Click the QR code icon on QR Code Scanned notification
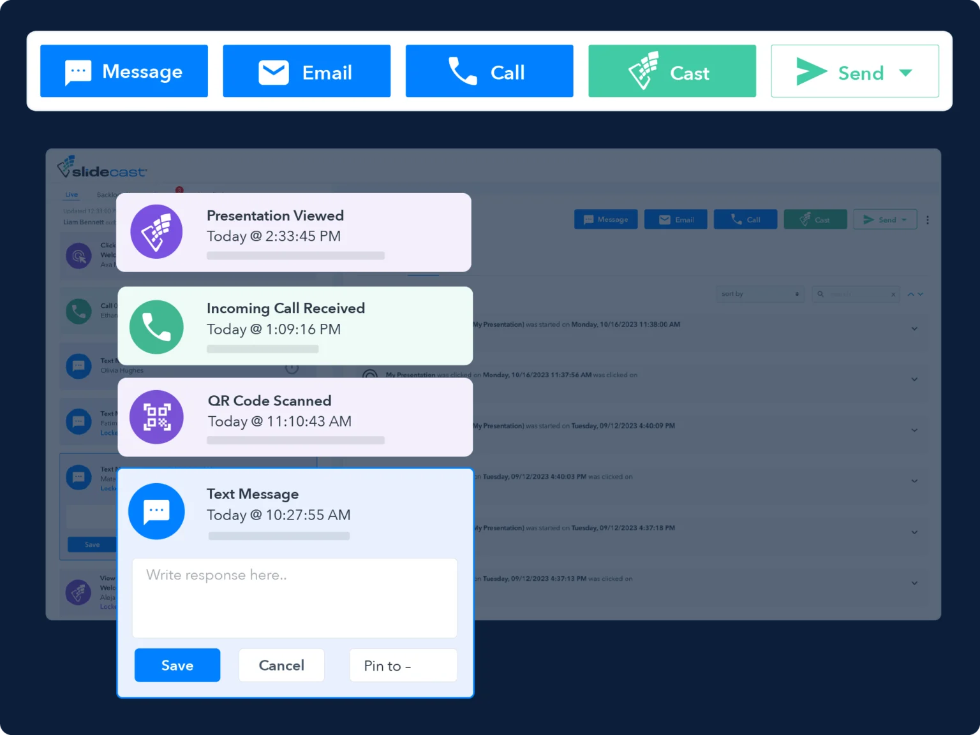The height and width of the screenshot is (735, 980). coord(156,417)
